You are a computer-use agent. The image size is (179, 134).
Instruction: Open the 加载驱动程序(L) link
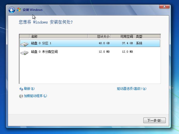point(35,96)
